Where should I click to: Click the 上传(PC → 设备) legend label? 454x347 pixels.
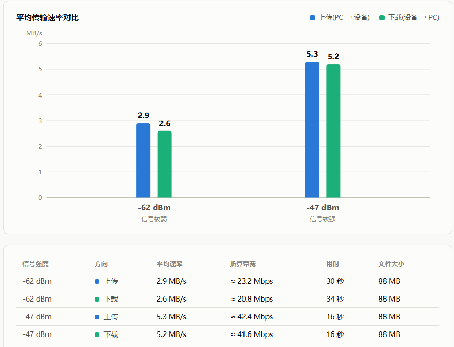344,18
